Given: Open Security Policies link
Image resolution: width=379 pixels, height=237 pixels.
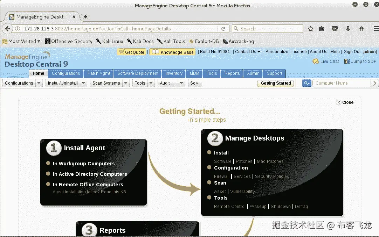Looking at the screenshot, I should pos(272,177).
